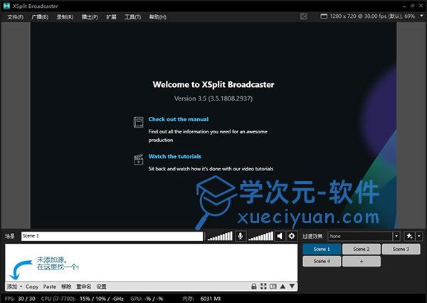
Task: Open the 工具(T) Tools menu
Action: point(132,17)
